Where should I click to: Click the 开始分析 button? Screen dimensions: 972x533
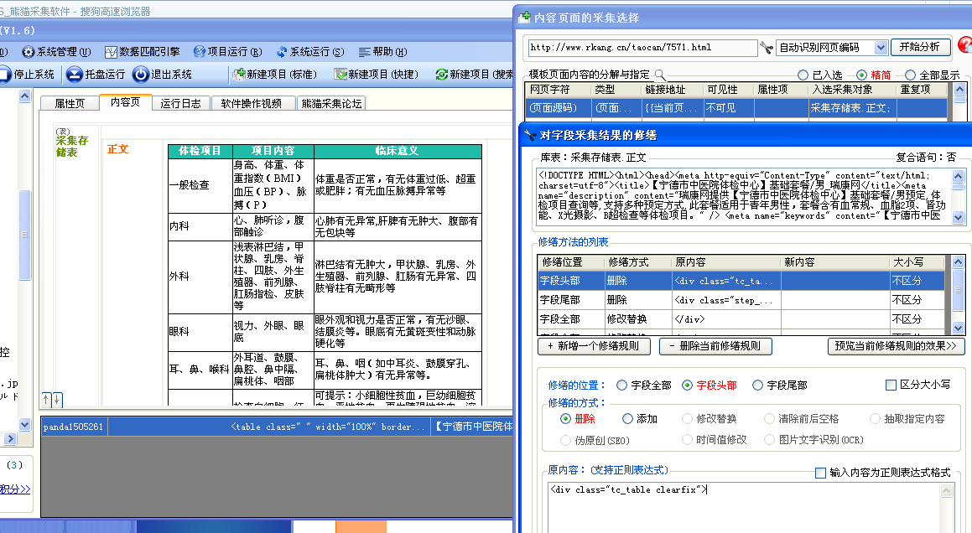pyautogui.click(x=920, y=47)
